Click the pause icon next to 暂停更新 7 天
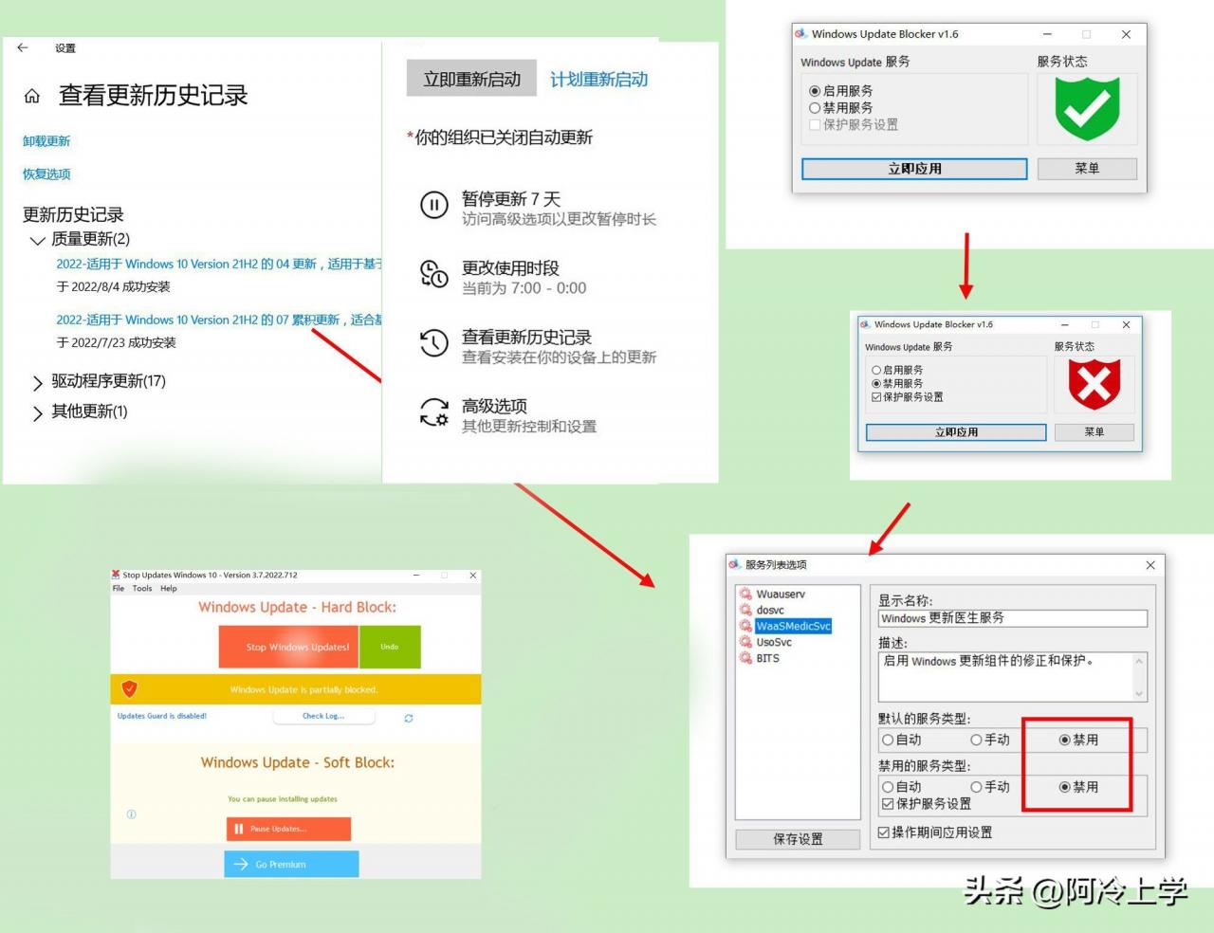Screen dimensions: 1214x933 434,205
